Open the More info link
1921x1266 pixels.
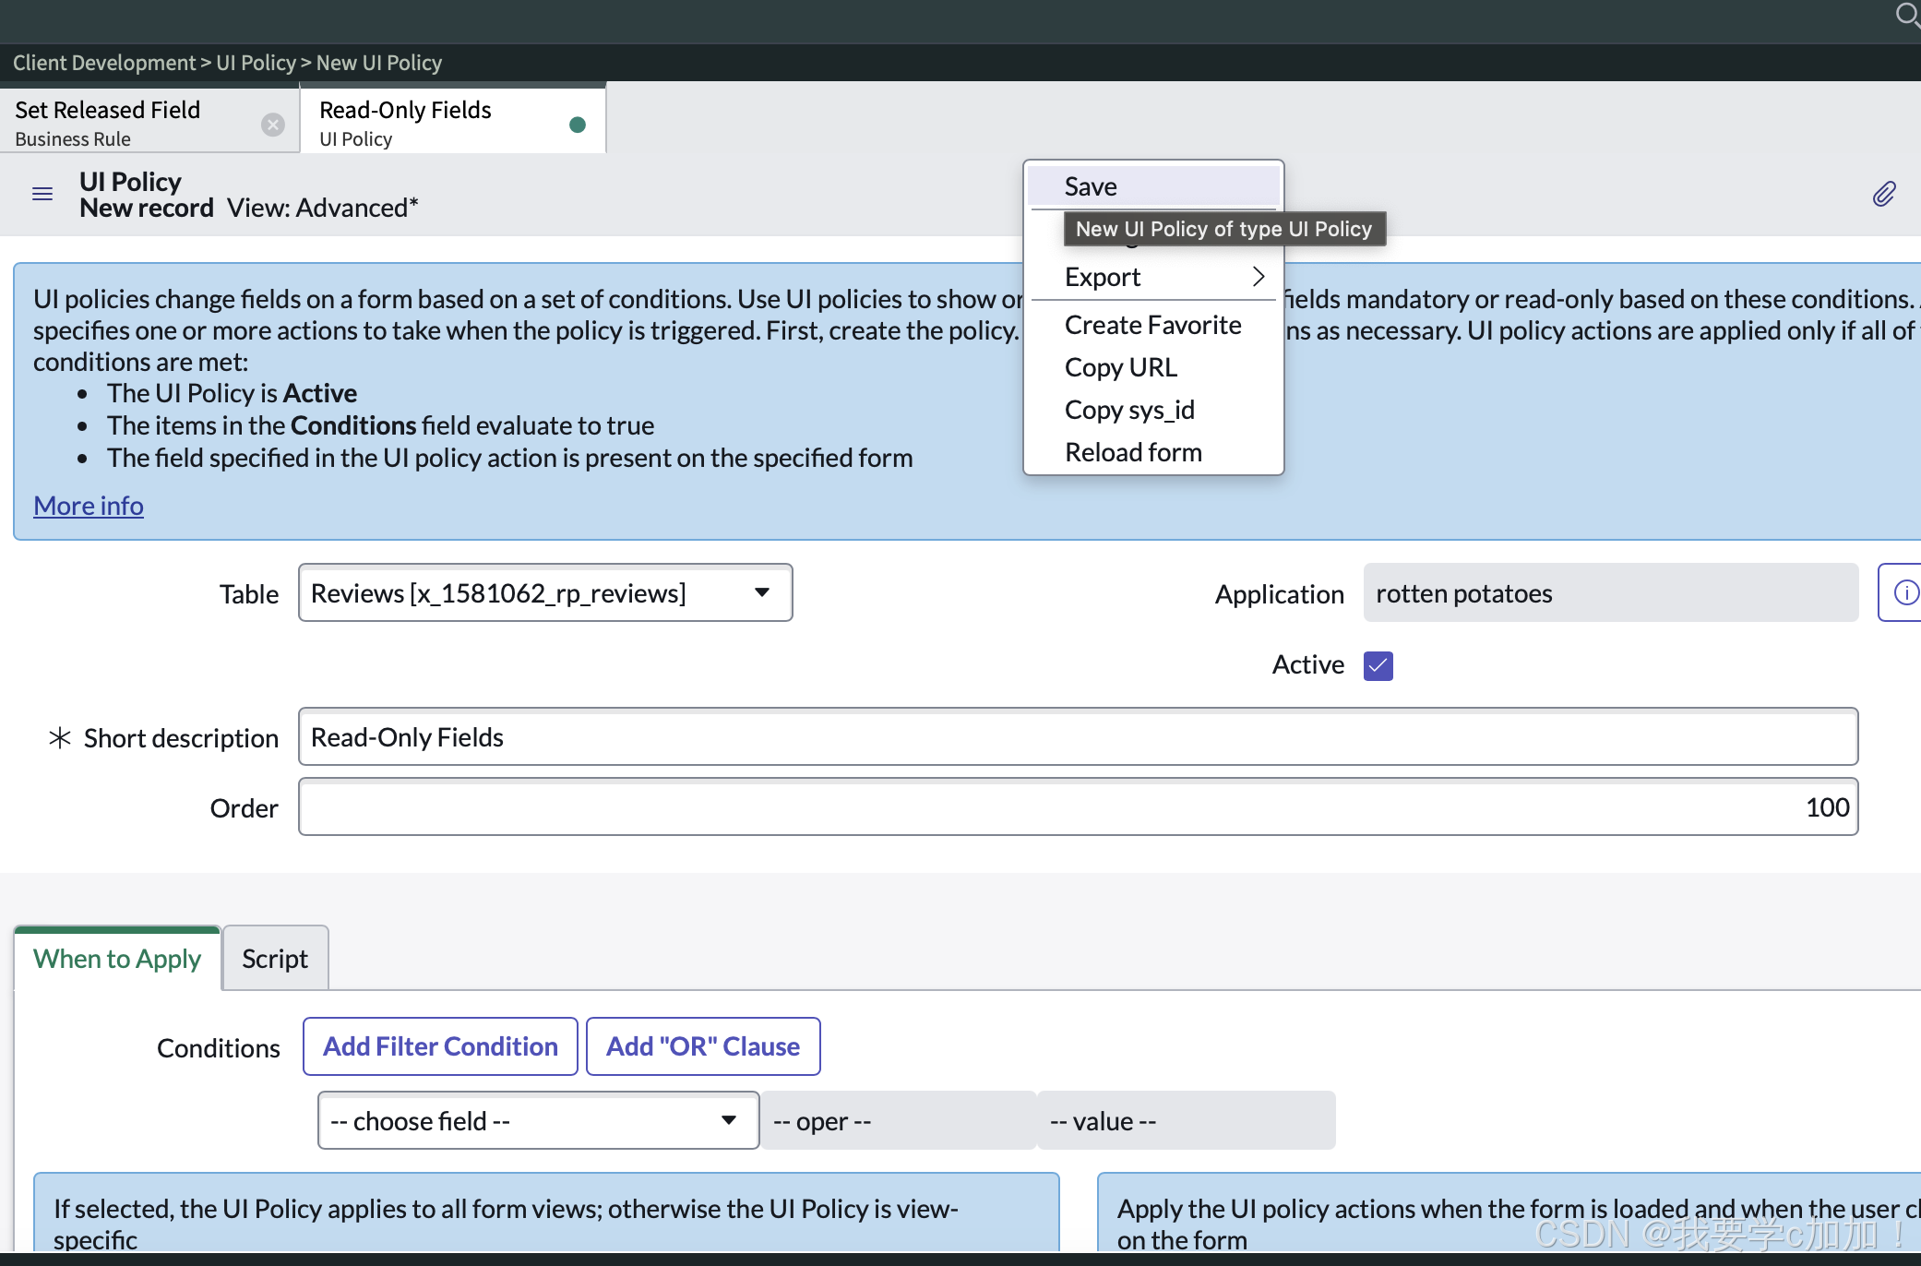tap(89, 506)
